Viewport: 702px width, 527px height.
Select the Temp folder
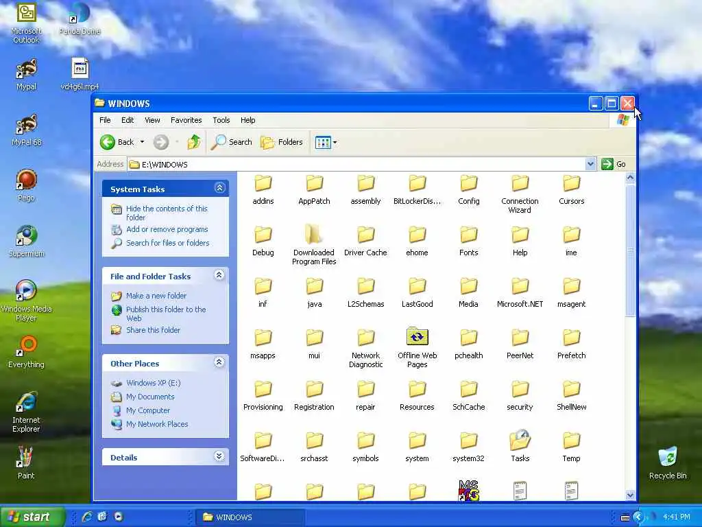pyautogui.click(x=571, y=447)
